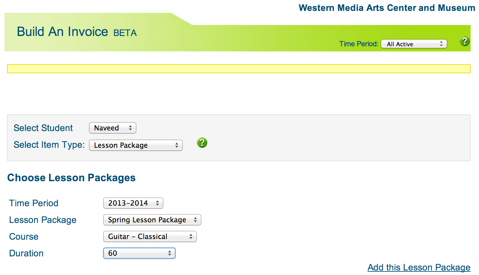Viewport: 479px width, 275px height.
Task: Click the Duration field label
Action: [26, 253]
